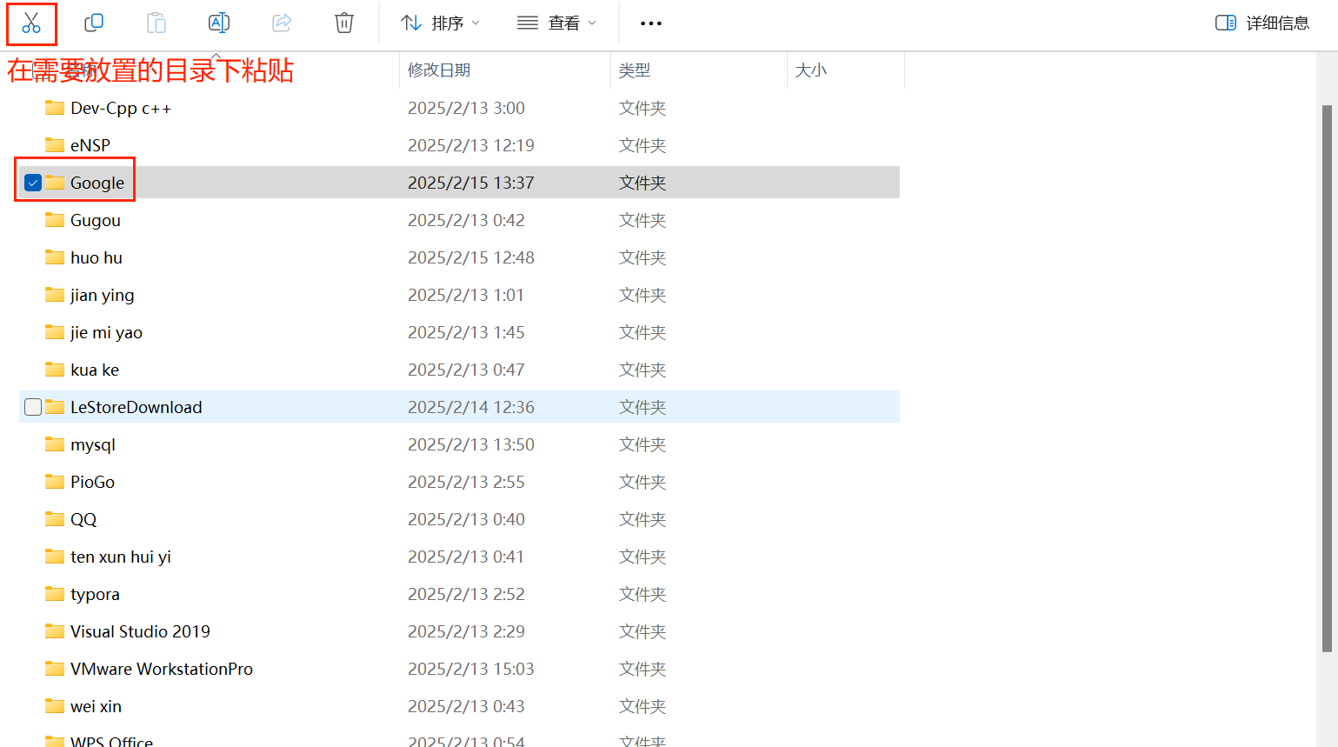This screenshot has width=1338, height=747.
Task: Open the 排序 sort dropdown
Action: coord(440,23)
